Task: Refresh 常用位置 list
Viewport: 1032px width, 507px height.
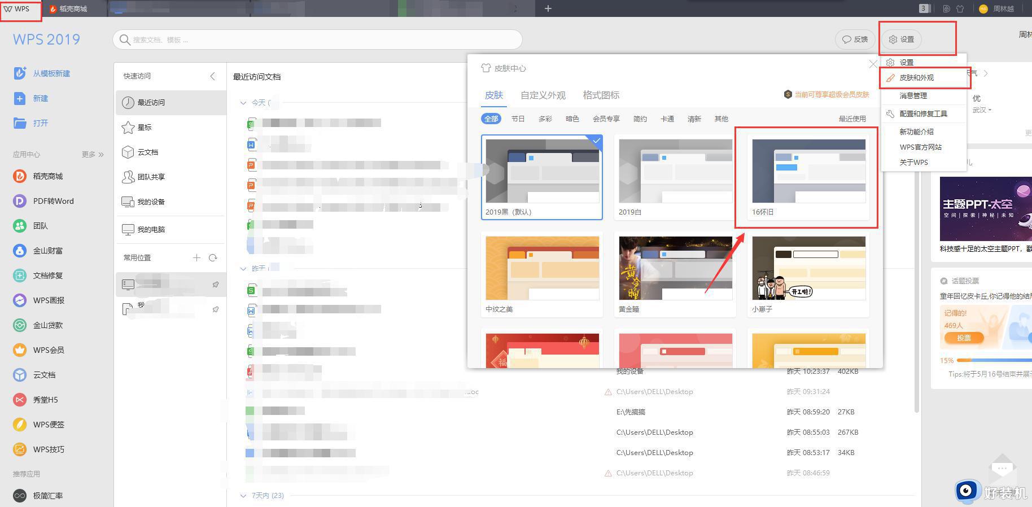Action: (x=213, y=257)
